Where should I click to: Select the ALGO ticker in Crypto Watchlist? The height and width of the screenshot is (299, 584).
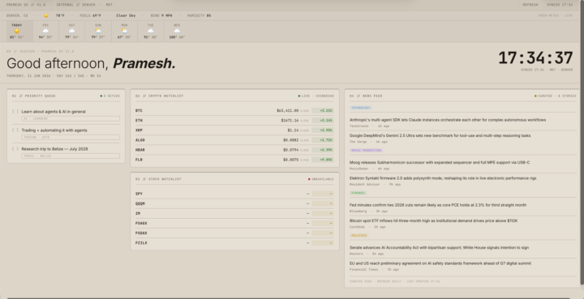(140, 140)
